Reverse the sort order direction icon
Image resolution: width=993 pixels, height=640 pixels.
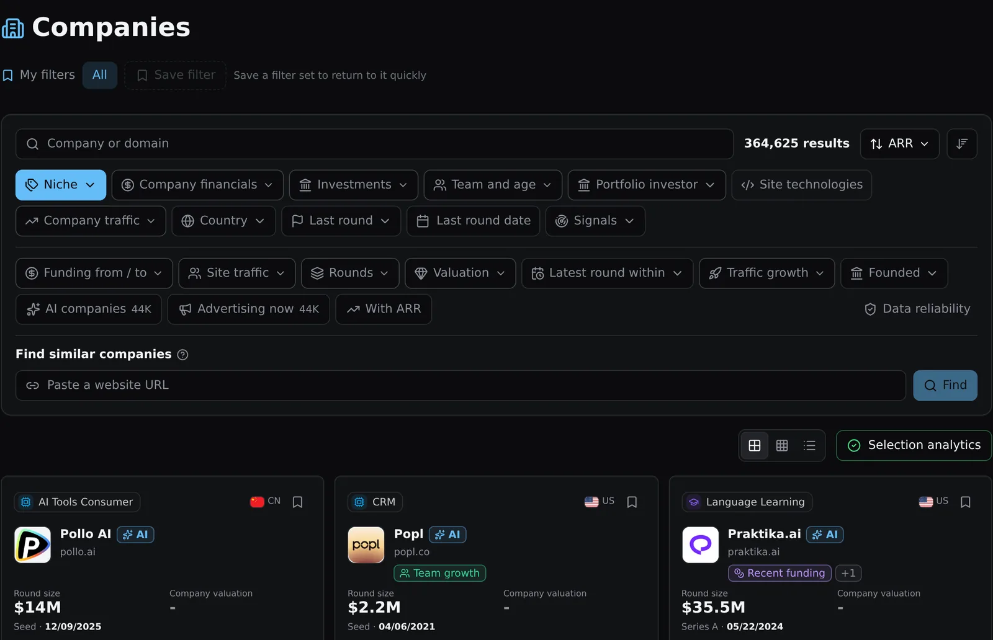[962, 144]
